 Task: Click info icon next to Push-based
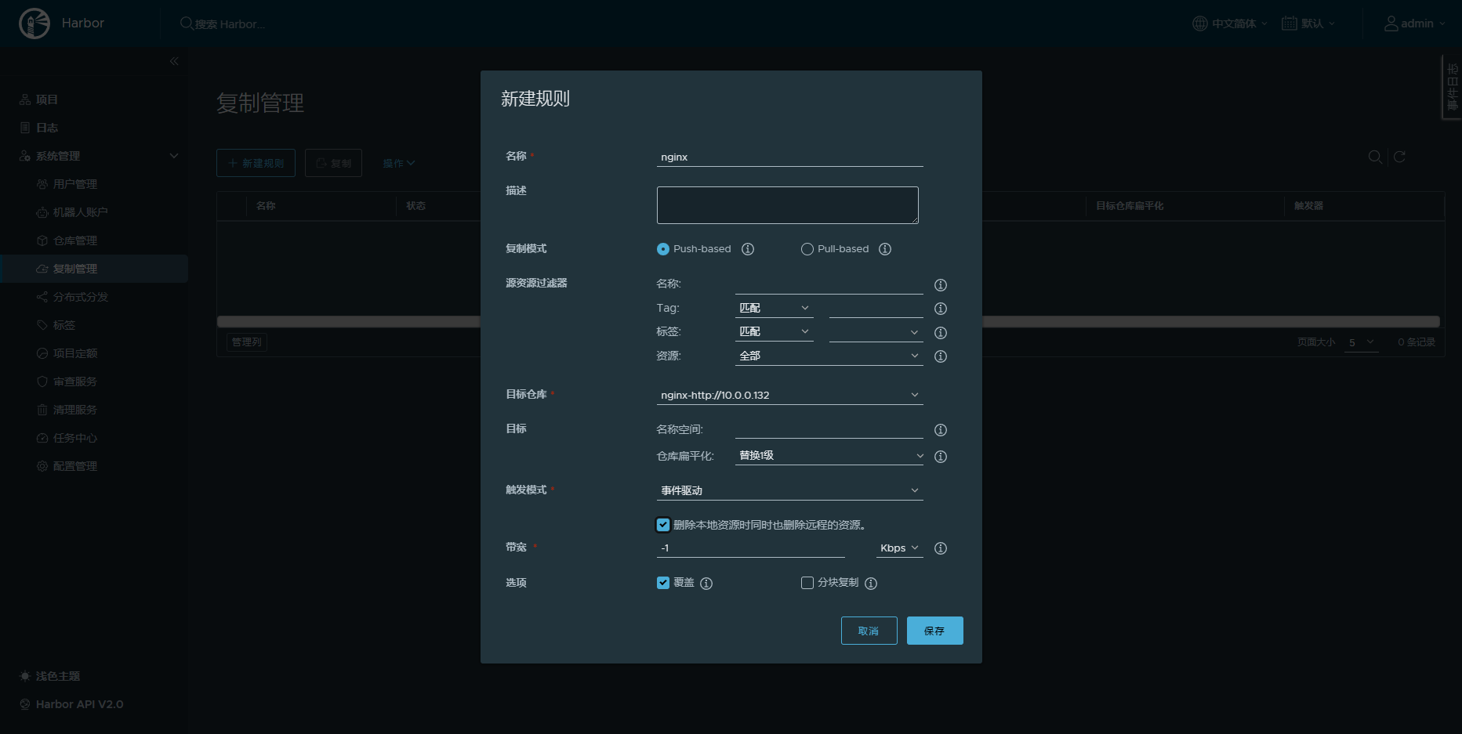click(x=748, y=249)
